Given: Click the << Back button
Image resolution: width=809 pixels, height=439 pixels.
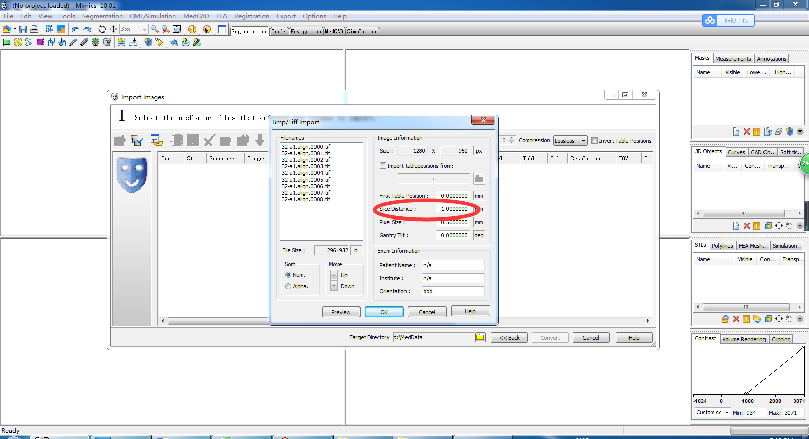Looking at the screenshot, I should coord(510,338).
